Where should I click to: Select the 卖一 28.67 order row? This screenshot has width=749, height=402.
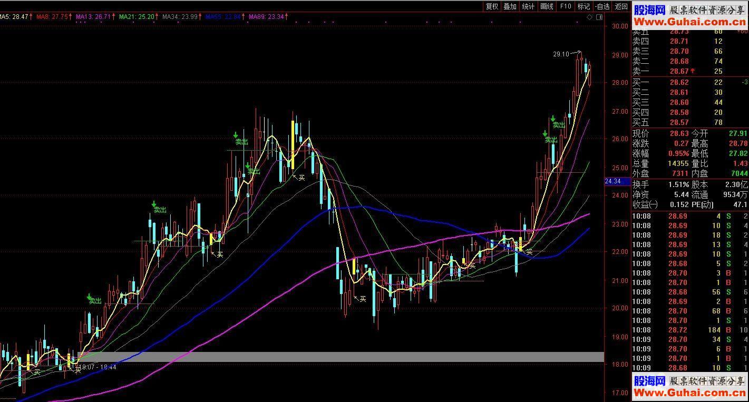click(x=690, y=71)
